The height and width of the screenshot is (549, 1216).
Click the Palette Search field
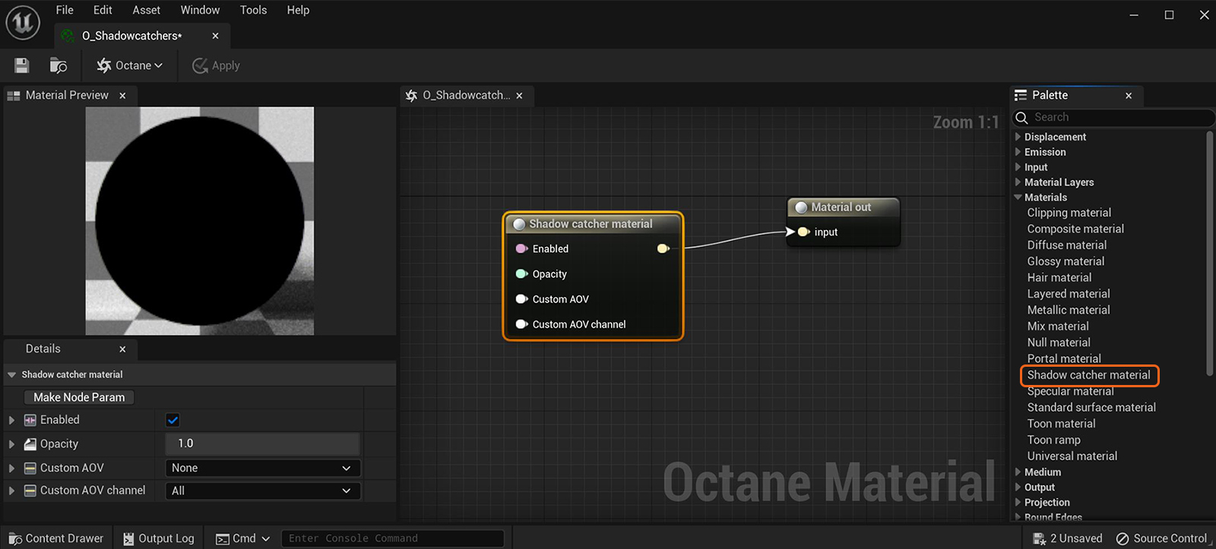(x=1113, y=118)
